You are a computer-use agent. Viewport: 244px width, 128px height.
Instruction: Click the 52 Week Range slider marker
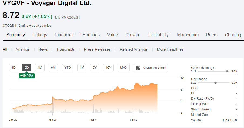(x=227, y=71)
